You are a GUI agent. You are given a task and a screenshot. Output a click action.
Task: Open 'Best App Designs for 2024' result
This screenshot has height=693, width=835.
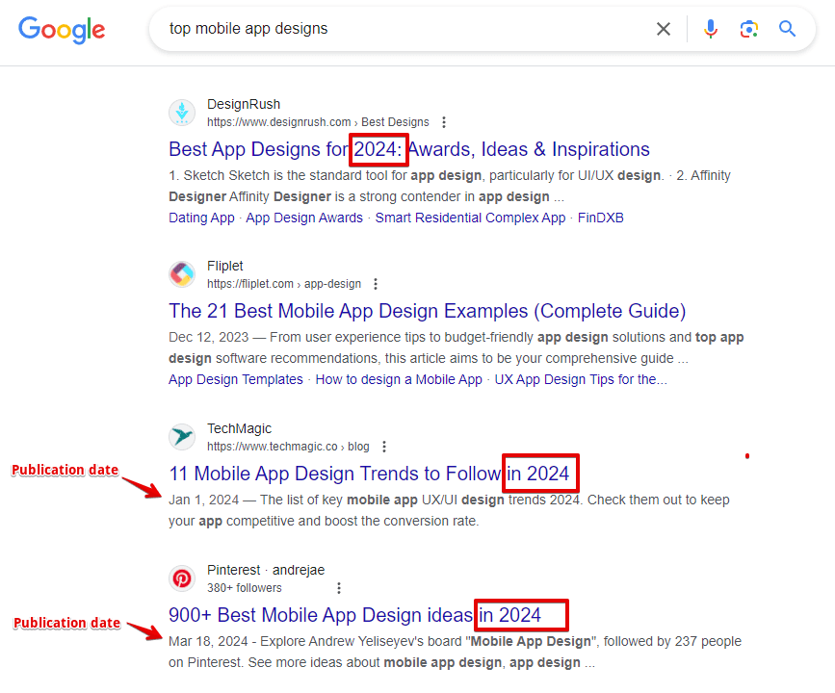coord(409,149)
